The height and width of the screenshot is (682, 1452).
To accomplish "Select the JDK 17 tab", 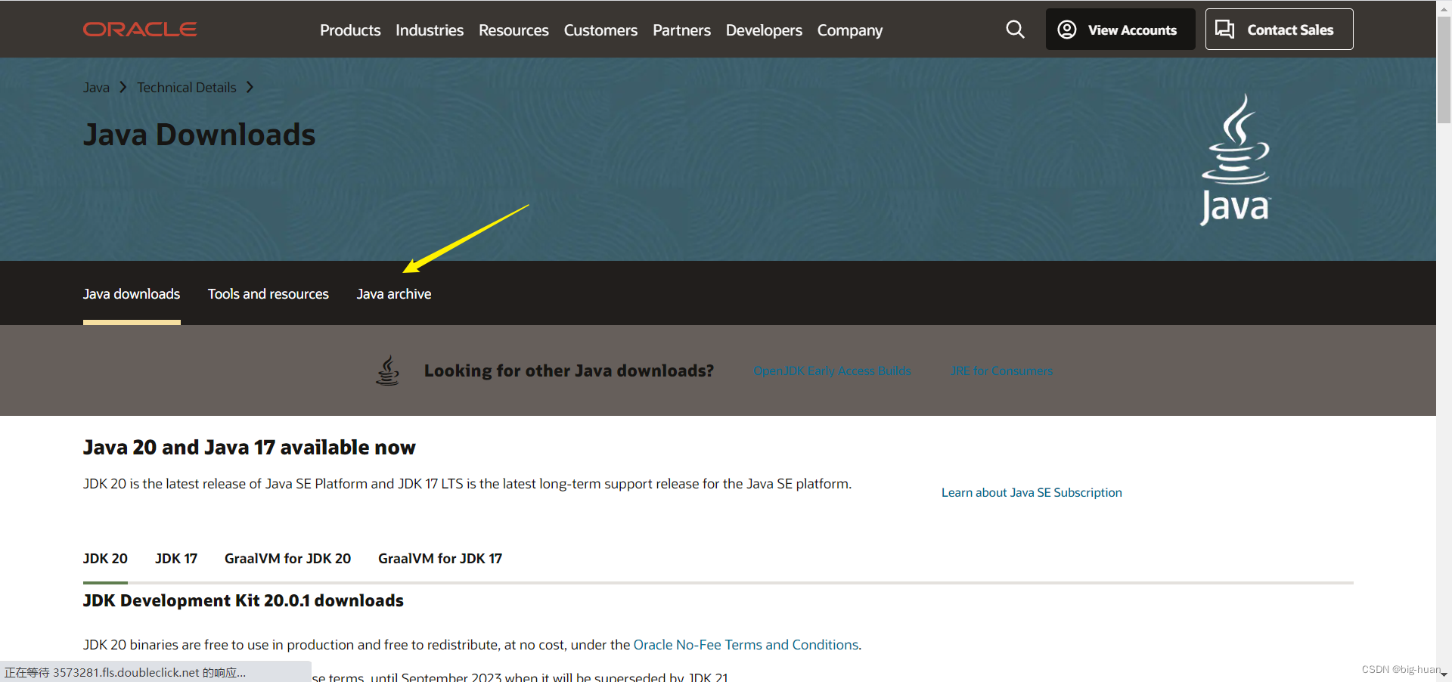I will coord(176,559).
